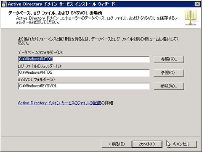Screen dimensions: 202x152
Task: Click the wizard title bar icon
Action: [x=4, y=4]
